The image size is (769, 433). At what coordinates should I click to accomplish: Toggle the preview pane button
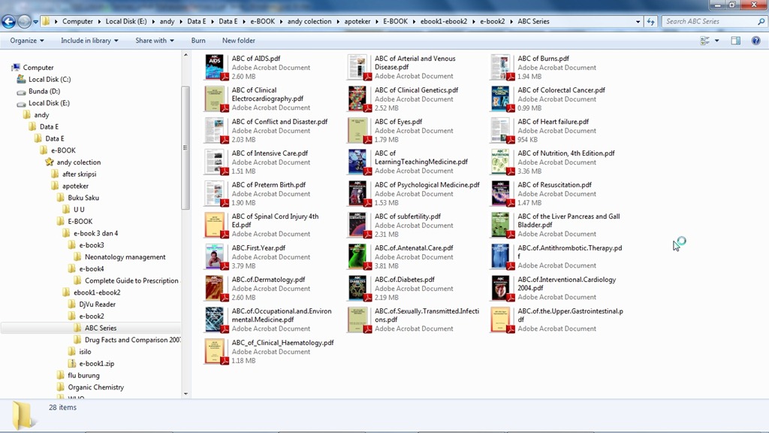(736, 41)
